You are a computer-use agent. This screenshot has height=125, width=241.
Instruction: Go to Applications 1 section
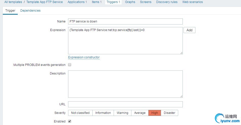tap(77, 2)
